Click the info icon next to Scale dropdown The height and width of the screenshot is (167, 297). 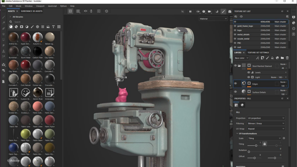coord(284,138)
